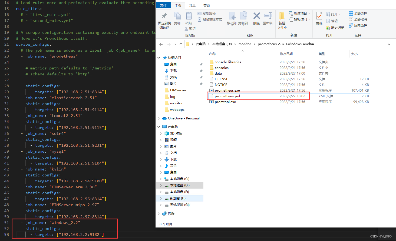Image resolution: width=396 pixels, height=241 pixels.
Task: Click Local Disk (D:) in address breadcrumb
Action: click(x=222, y=44)
